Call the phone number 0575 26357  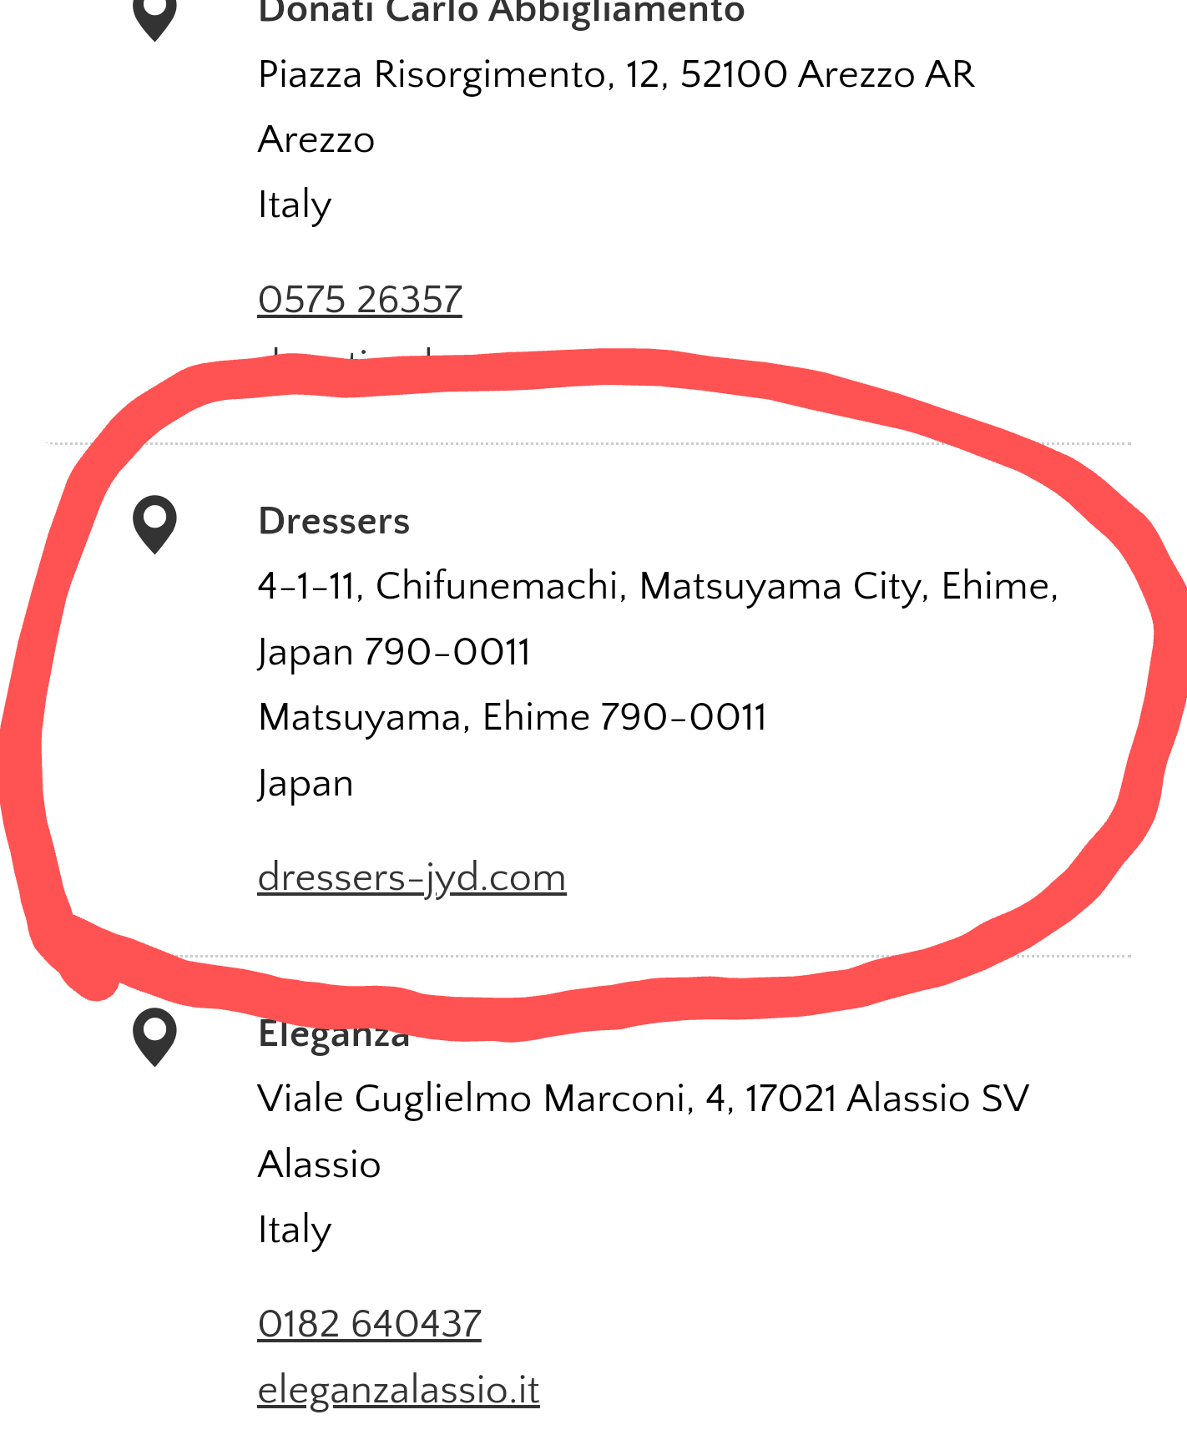360,300
